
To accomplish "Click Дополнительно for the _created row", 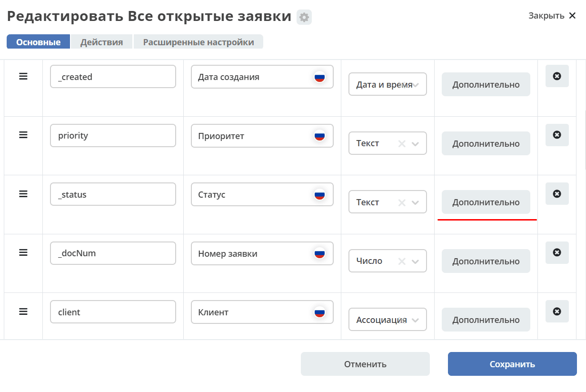I will [486, 84].
